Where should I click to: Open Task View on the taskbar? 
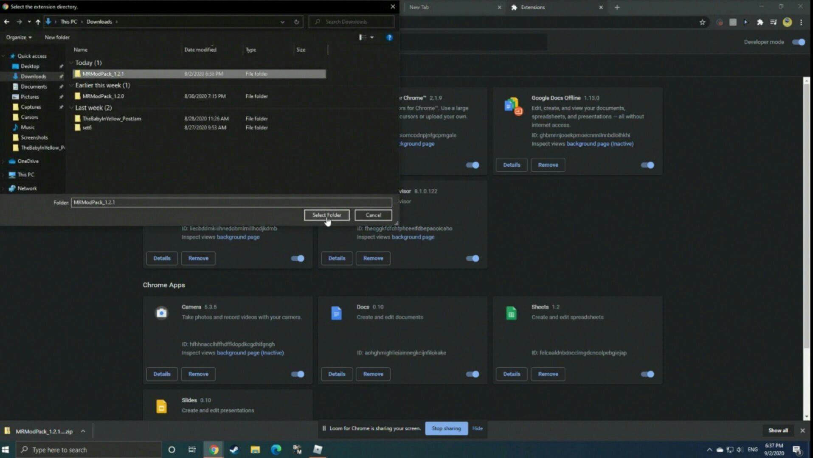(192, 450)
